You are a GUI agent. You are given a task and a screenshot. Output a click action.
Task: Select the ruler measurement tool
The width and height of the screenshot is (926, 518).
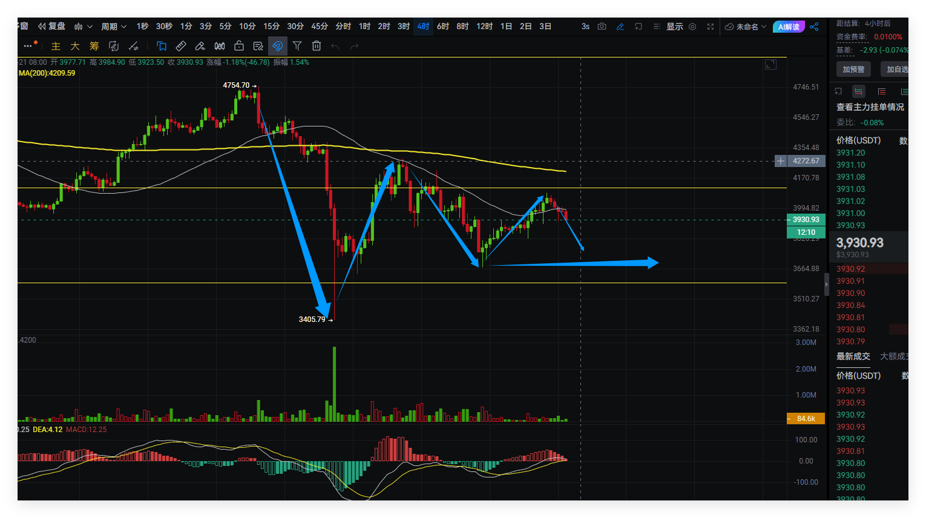click(181, 46)
